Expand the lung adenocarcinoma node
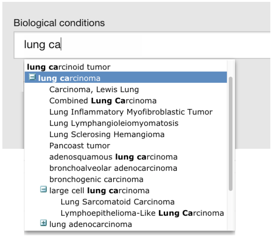The width and height of the screenshot is (273, 240). point(43,223)
